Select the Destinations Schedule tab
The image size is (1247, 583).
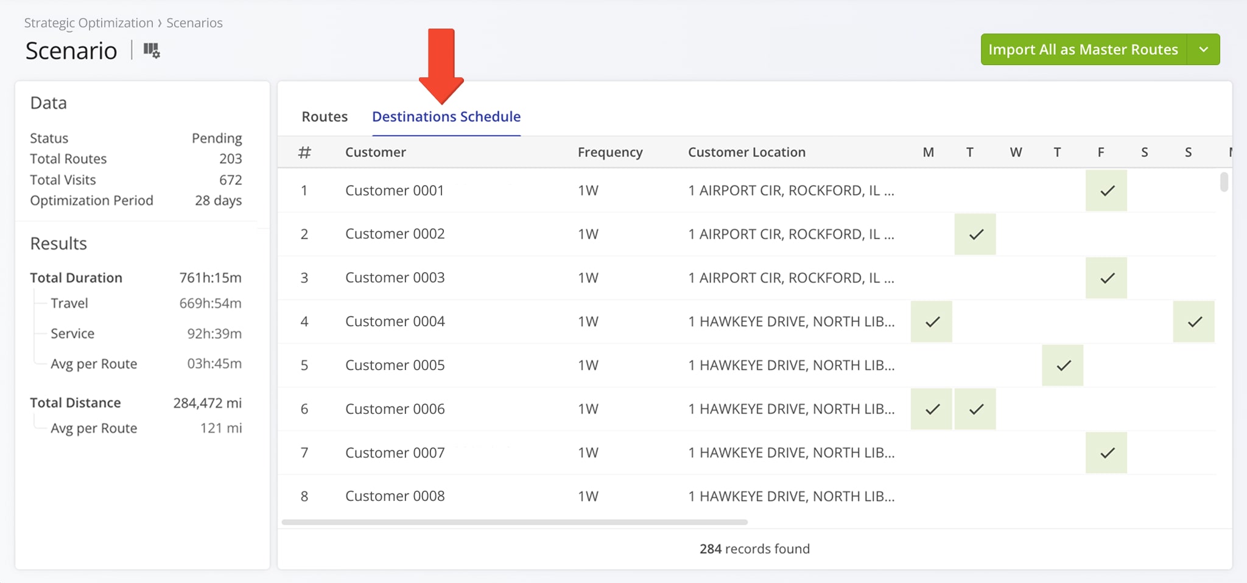[446, 116]
